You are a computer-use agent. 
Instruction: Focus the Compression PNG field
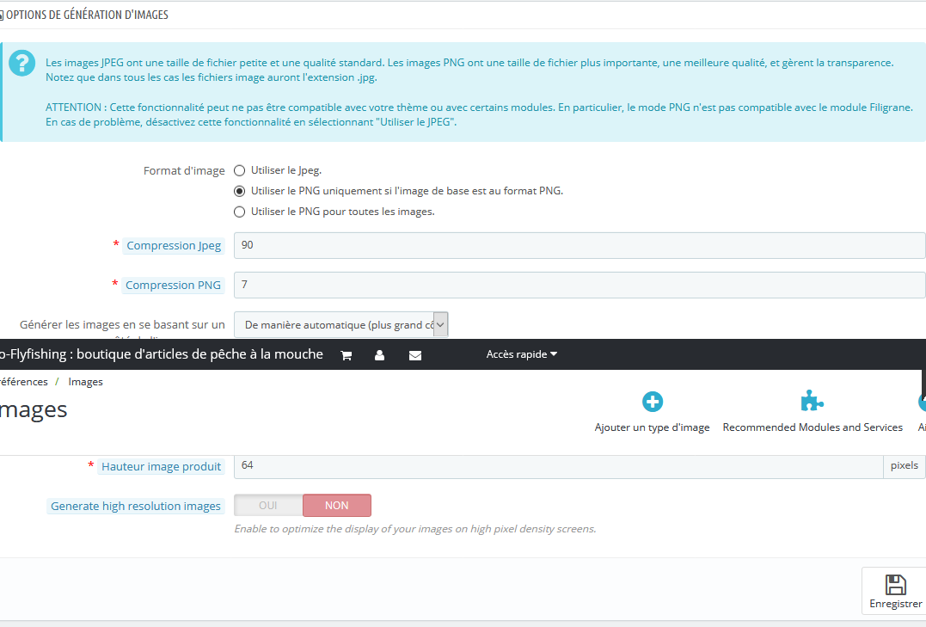click(580, 285)
